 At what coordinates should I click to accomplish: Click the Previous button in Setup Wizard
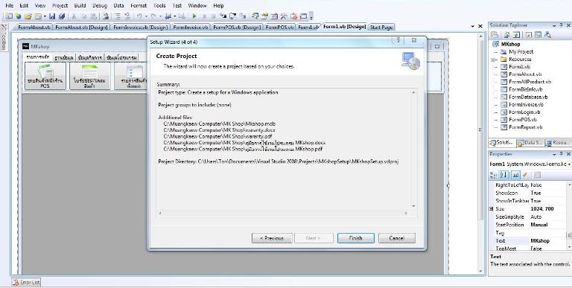pos(272,238)
